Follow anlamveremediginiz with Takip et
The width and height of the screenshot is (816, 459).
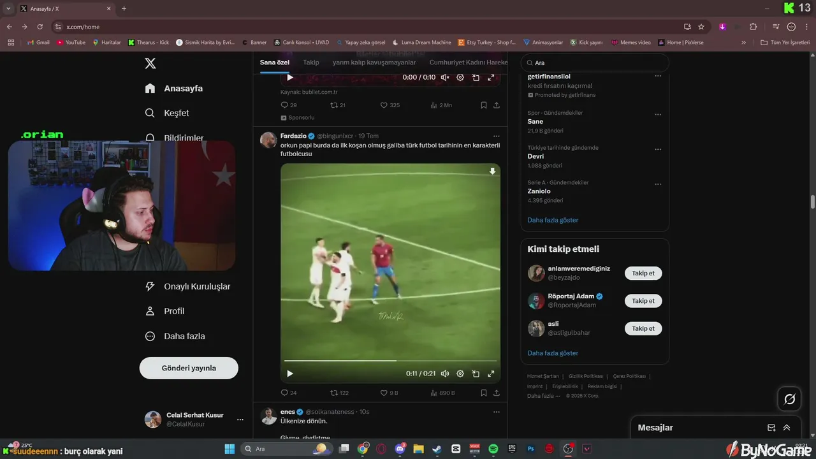click(x=643, y=273)
